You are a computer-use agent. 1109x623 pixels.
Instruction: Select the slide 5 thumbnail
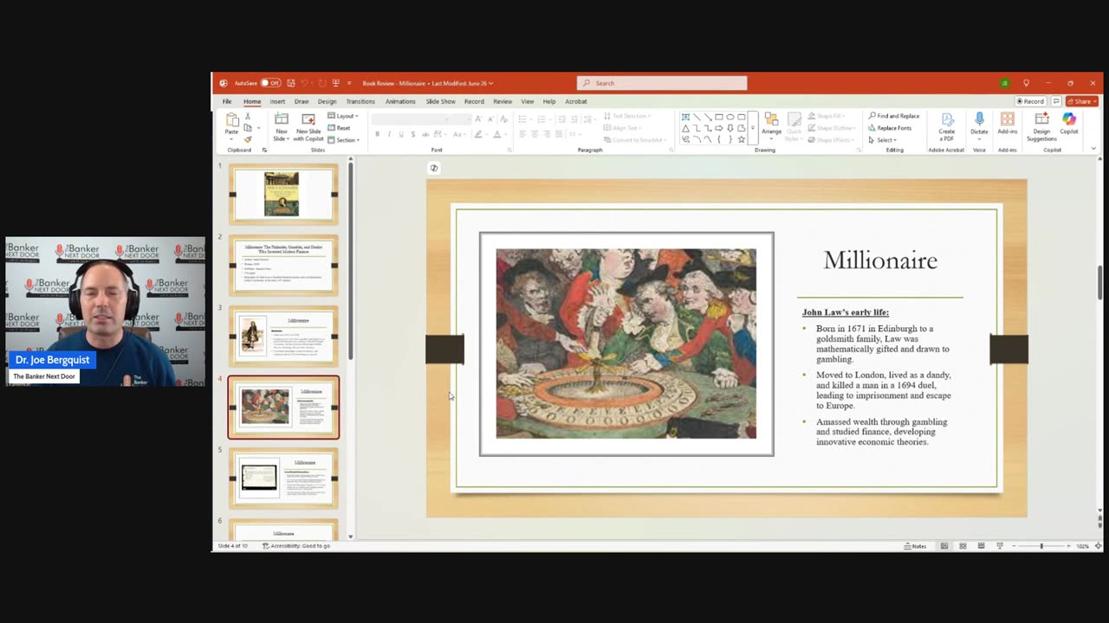coord(283,478)
